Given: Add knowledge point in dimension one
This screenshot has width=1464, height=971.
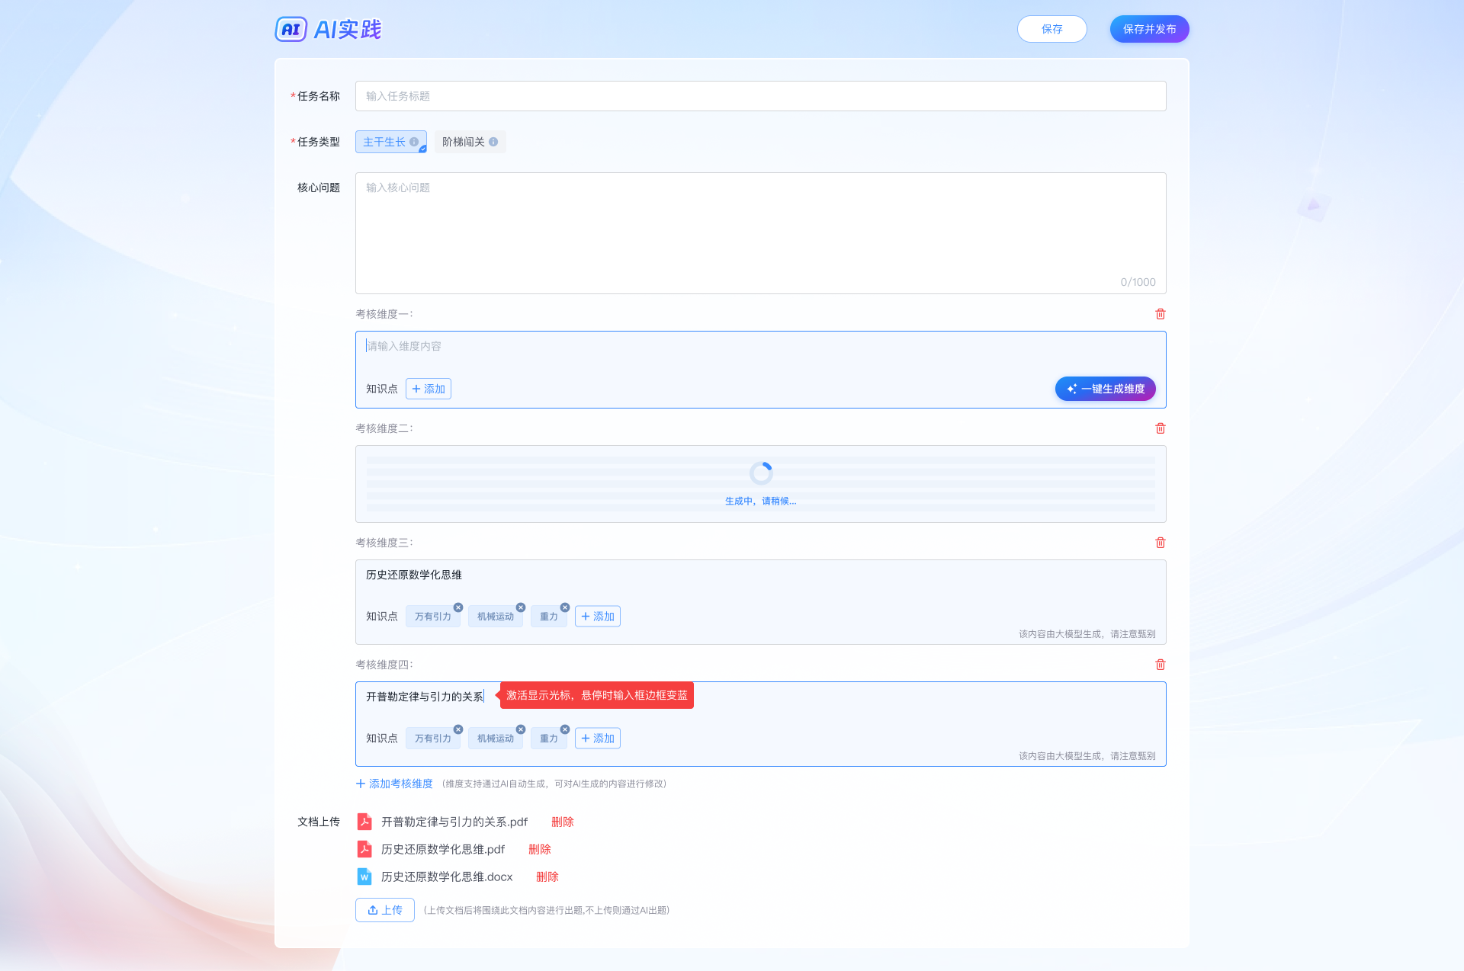Looking at the screenshot, I should (429, 389).
